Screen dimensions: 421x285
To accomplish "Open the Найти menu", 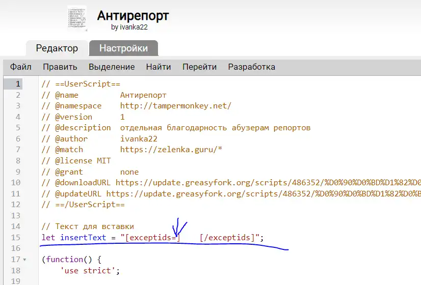I will [x=159, y=67].
